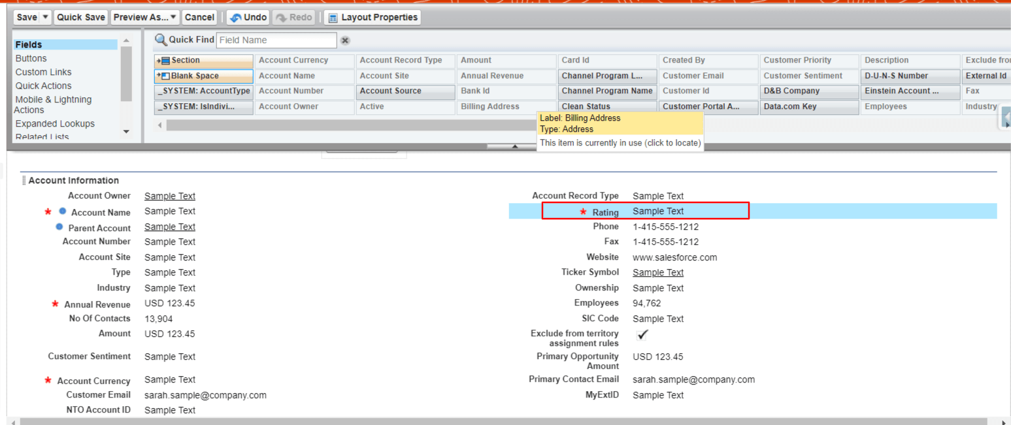
Task: Click the blue dot beside Account Name
Action: [63, 212]
